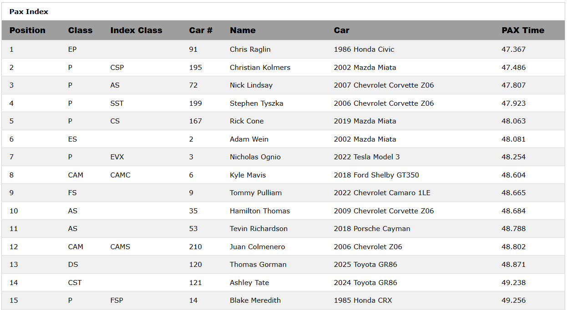Click the Car # column header
The height and width of the screenshot is (310, 567).
[x=201, y=30]
